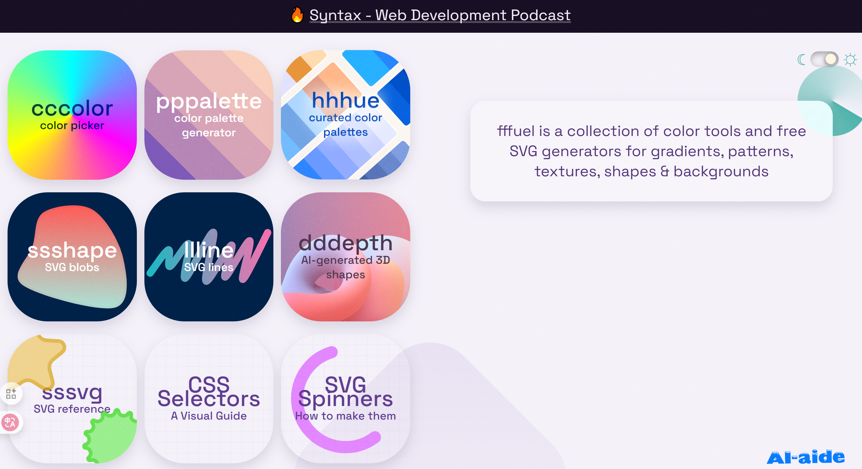Open the pppalette color palette generator tile
Screen dimensions: 862x469
tap(209, 115)
